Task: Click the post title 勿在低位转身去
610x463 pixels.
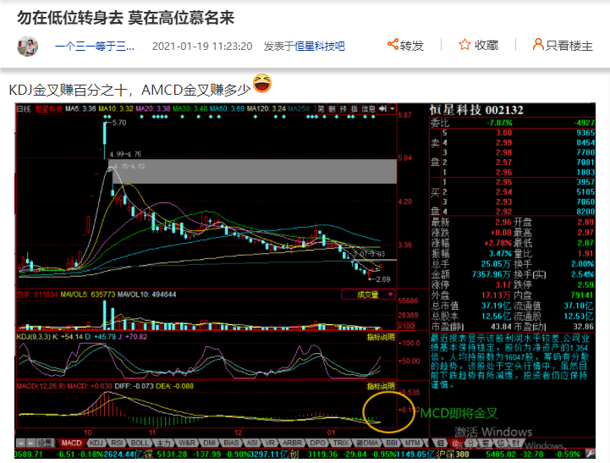Action: pyautogui.click(x=70, y=18)
